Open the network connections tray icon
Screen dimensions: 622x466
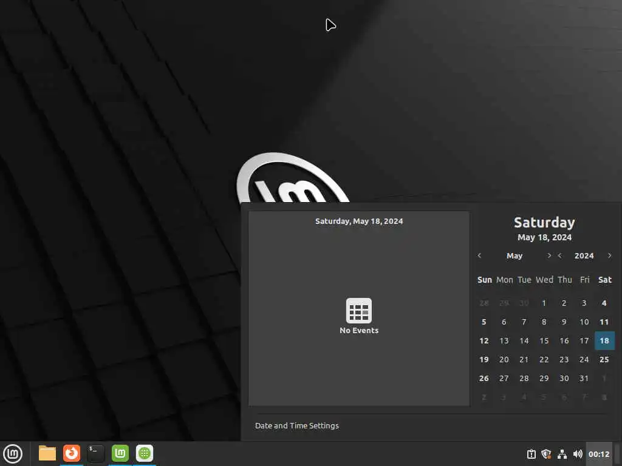562,454
